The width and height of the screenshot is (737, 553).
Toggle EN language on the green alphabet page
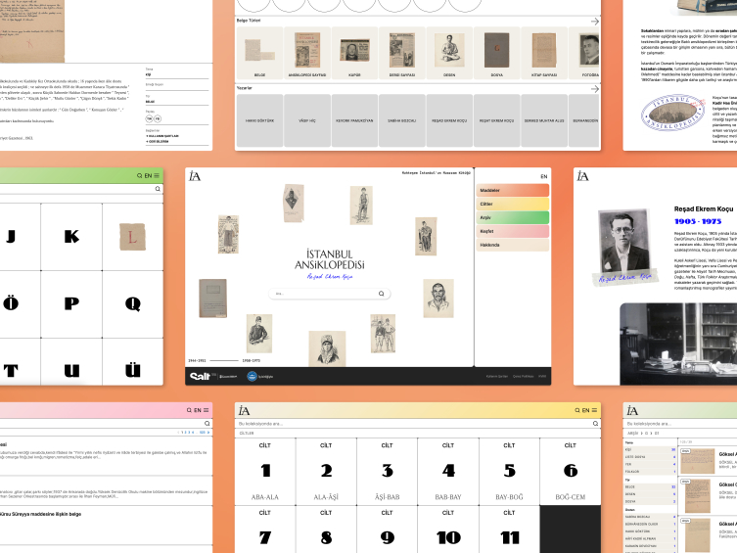148,175
